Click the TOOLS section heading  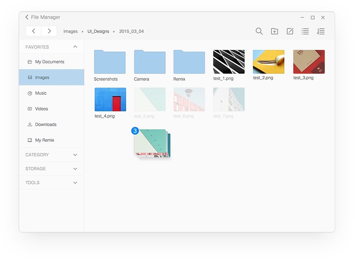point(32,183)
